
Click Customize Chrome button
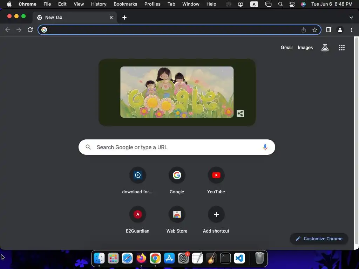pyautogui.click(x=319, y=239)
